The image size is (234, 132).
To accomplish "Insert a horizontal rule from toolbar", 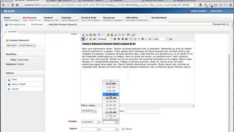I will (x=146, y=39).
